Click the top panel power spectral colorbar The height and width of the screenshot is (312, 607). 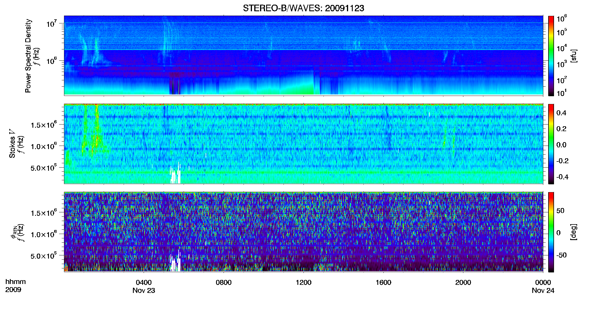(x=551, y=56)
